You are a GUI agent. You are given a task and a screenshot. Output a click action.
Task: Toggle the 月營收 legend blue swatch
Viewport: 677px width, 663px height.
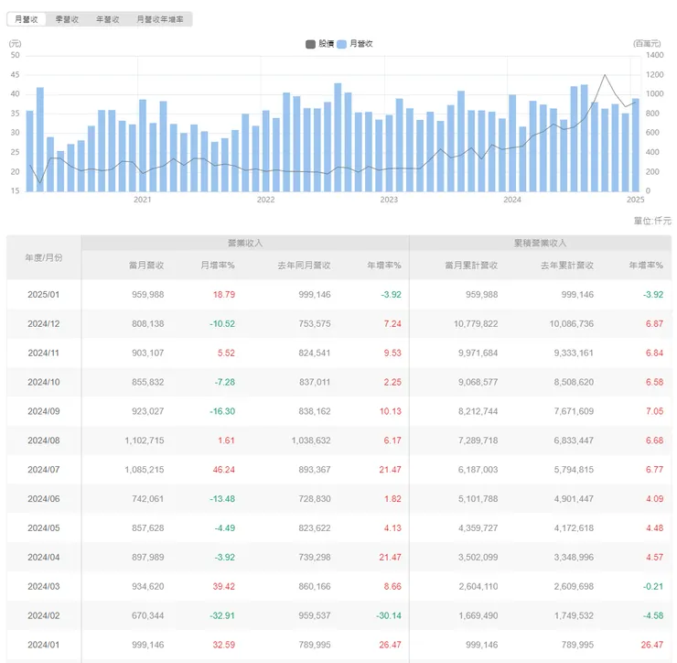(341, 44)
